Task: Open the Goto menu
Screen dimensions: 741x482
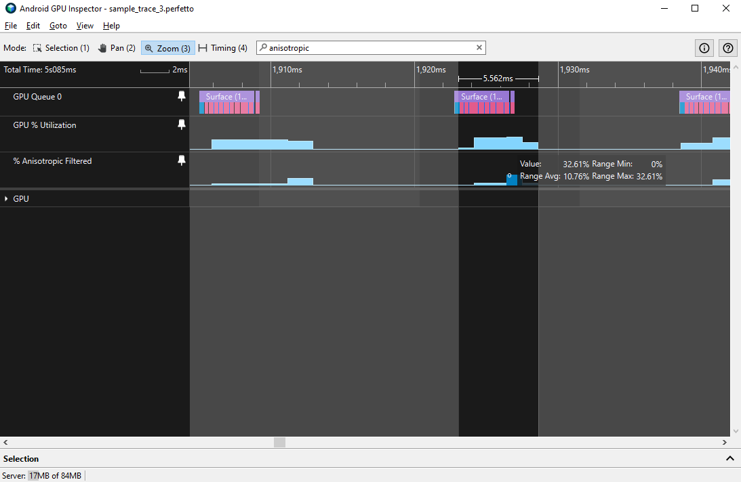Action: click(58, 26)
